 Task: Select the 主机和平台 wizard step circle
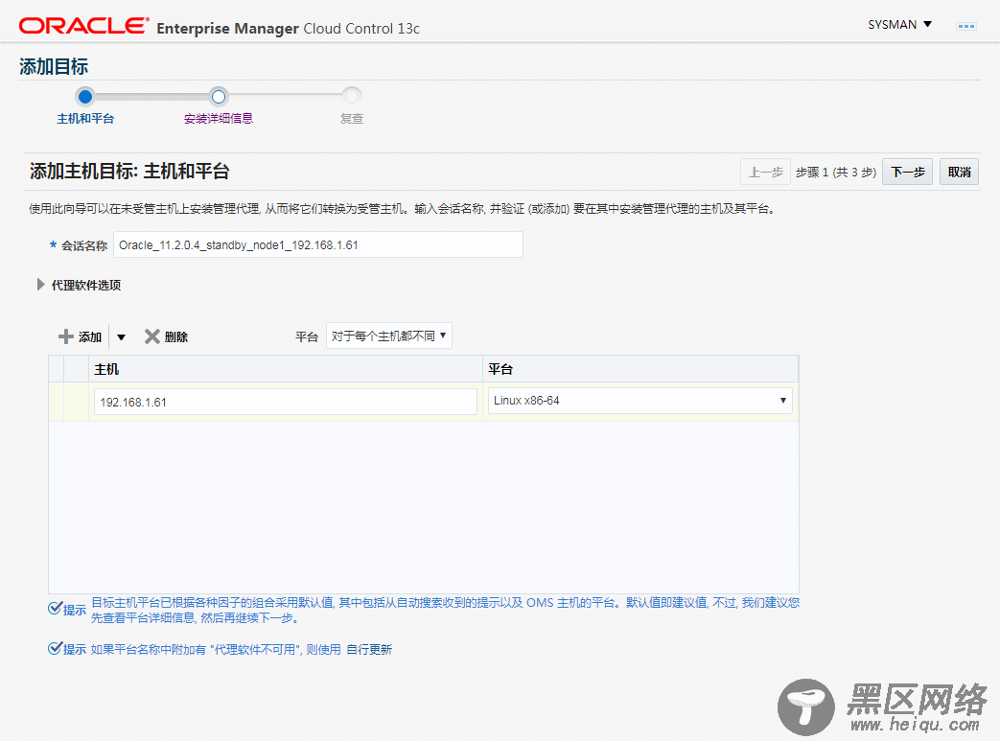(84, 97)
